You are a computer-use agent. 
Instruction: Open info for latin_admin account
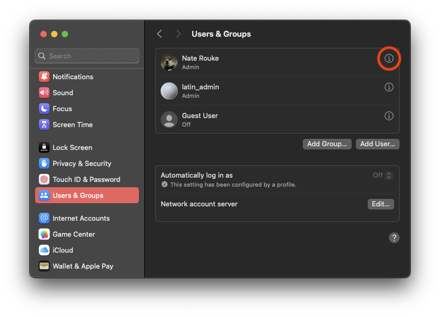pos(388,87)
